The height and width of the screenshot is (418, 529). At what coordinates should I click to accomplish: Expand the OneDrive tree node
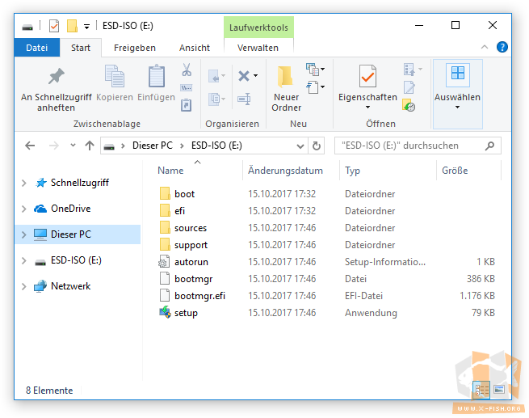point(24,209)
